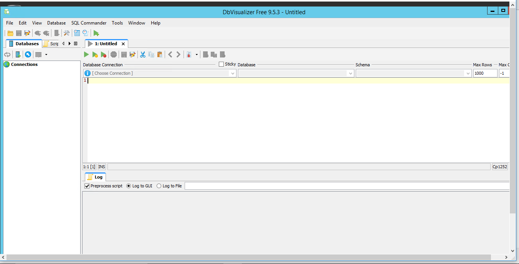The width and height of the screenshot is (519, 264).
Task: Click the new SQL Commander icon
Action: coord(96,33)
